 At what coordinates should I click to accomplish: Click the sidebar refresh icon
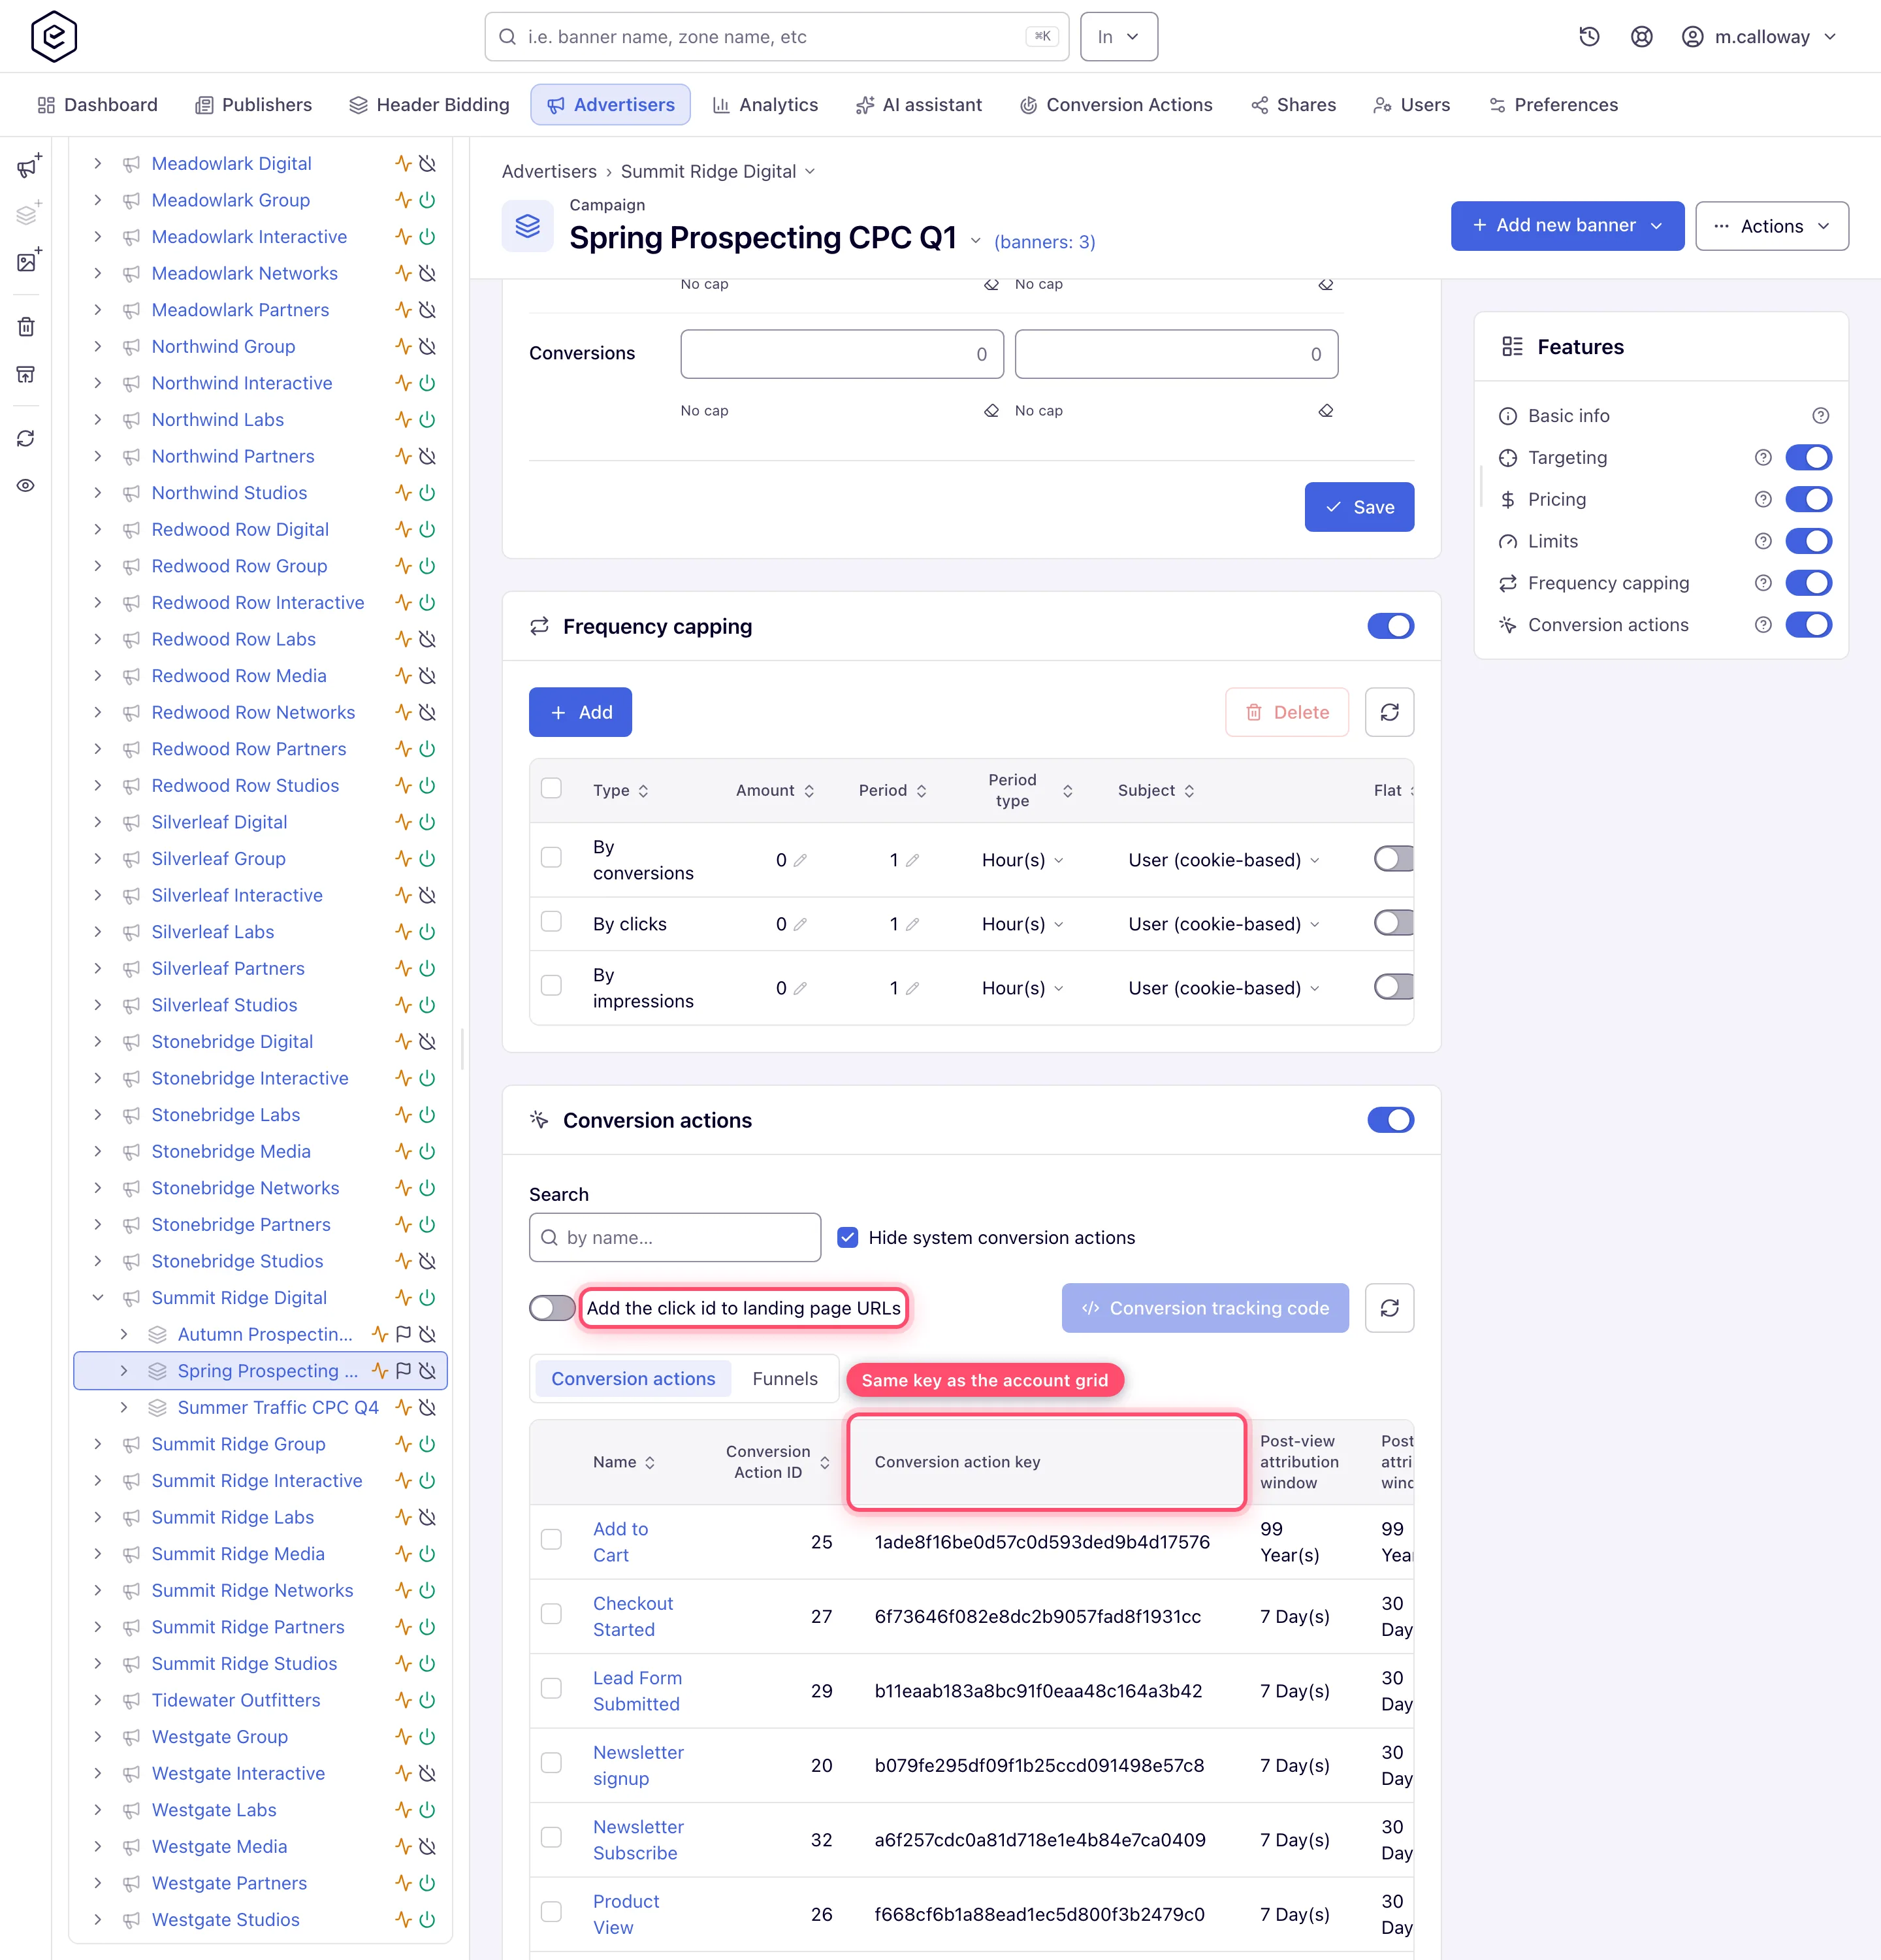(27, 438)
